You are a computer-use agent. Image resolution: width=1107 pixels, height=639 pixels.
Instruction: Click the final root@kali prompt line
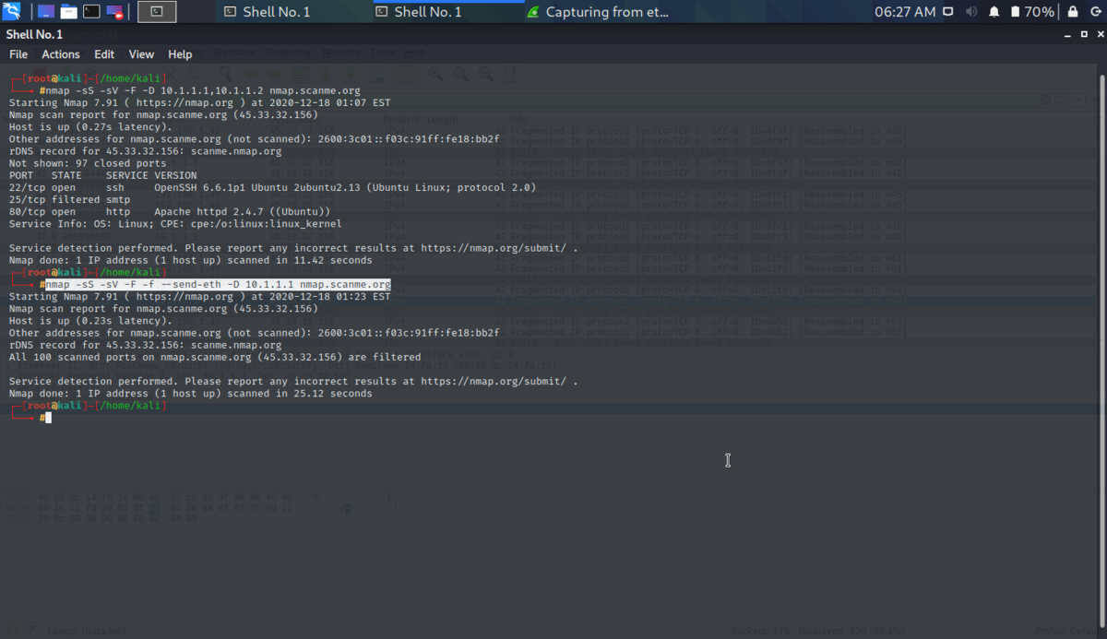pos(89,406)
